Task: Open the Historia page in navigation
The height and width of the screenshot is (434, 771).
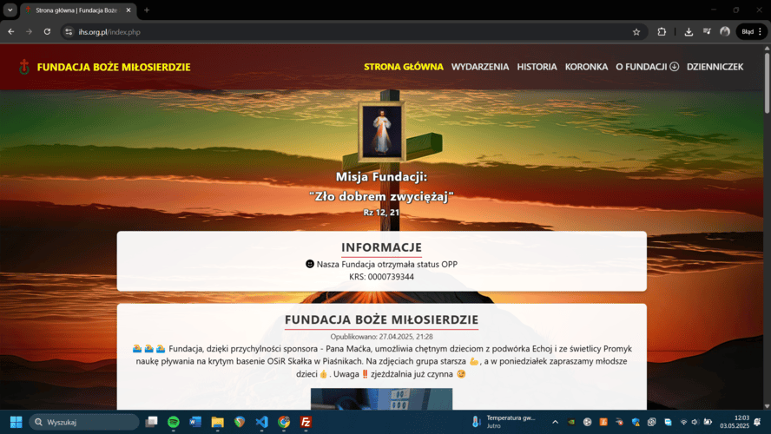Action: click(537, 67)
